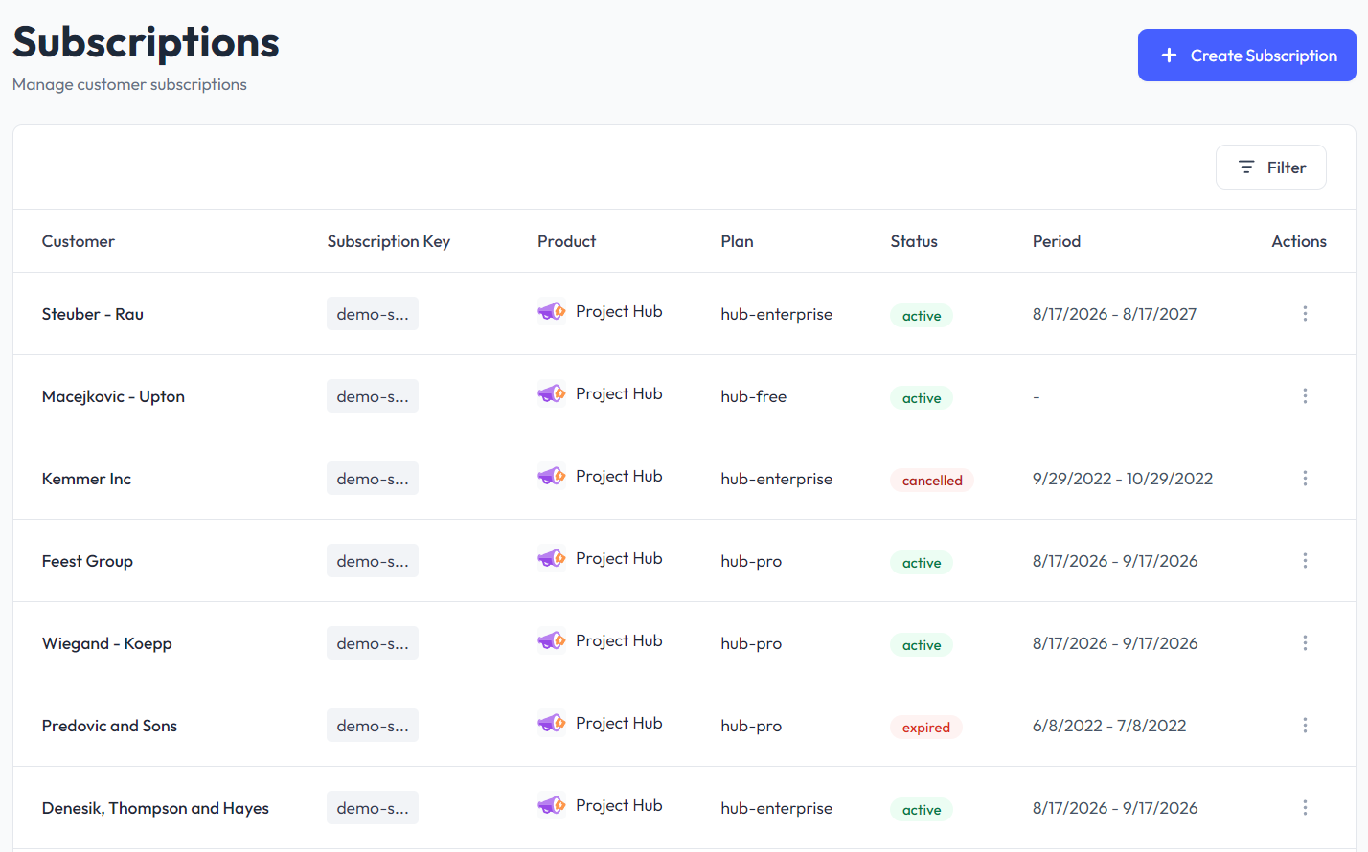Open actions menu for Macejkovic - Upton
The width and height of the screenshot is (1368, 852).
(x=1305, y=396)
